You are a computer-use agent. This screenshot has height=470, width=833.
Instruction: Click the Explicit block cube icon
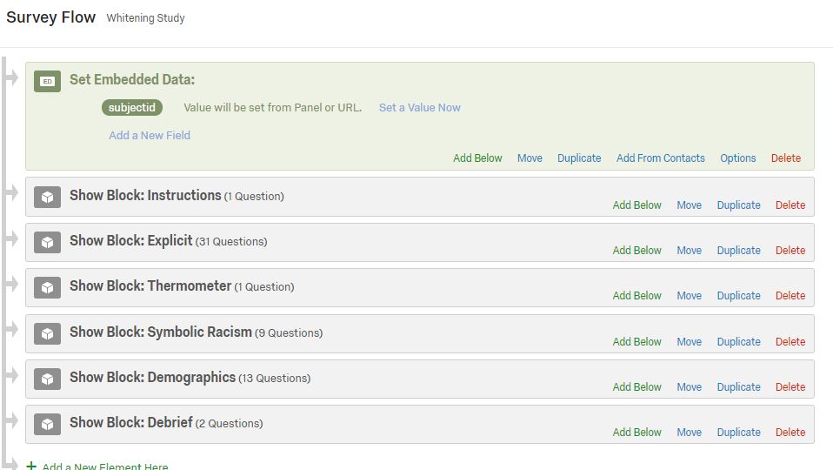coord(47,243)
